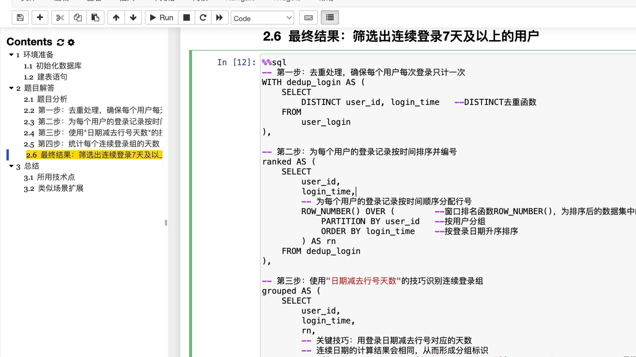This screenshot has height=357, width=636.
Task: Open the command palette keyboard icon
Action: pyautogui.click(x=308, y=18)
